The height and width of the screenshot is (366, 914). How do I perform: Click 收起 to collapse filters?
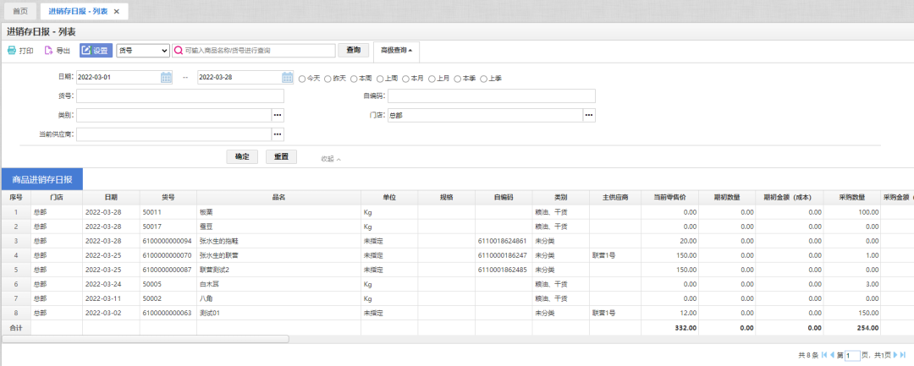[331, 158]
